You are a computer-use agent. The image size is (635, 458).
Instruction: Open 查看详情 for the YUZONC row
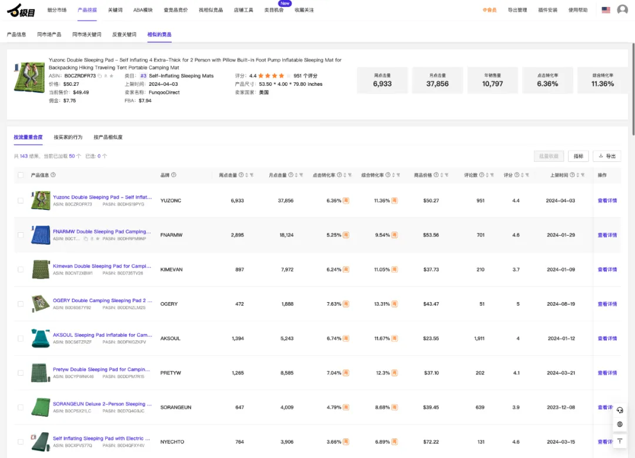click(x=607, y=200)
